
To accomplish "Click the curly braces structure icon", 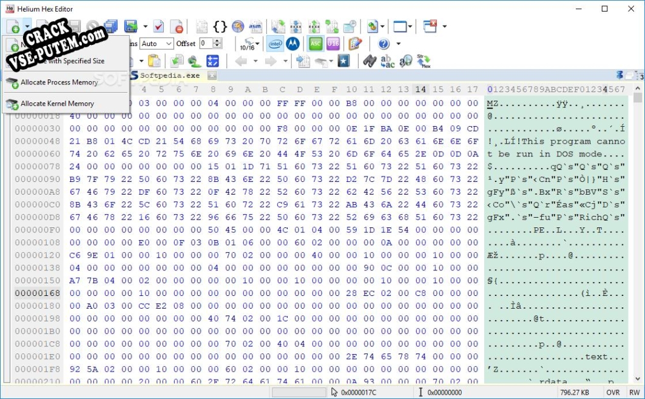I will (220, 26).
